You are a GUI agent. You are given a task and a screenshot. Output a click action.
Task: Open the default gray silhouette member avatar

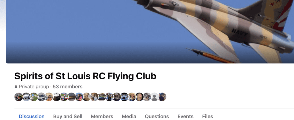pyautogui.click(x=155, y=97)
